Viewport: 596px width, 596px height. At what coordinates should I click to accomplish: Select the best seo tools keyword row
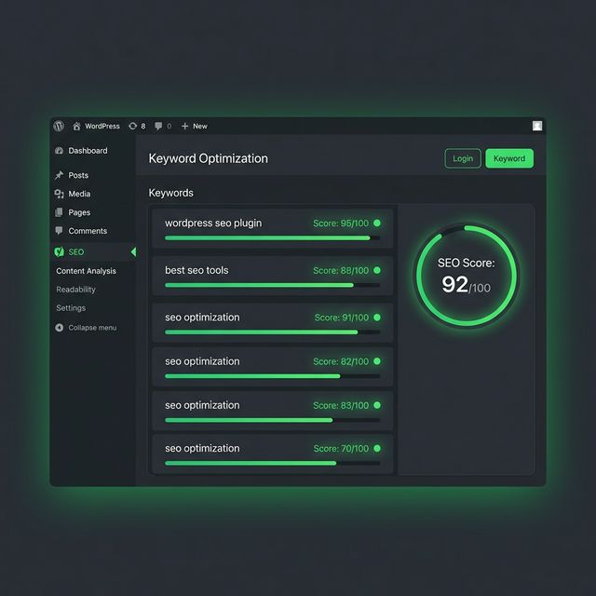click(x=272, y=276)
